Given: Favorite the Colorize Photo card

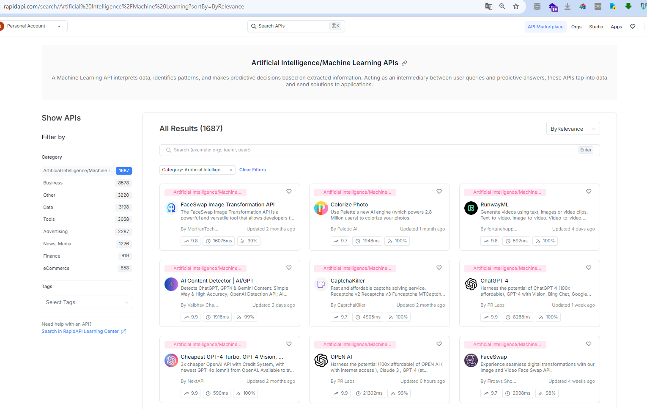Looking at the screenshot, I should coord(439,192).
